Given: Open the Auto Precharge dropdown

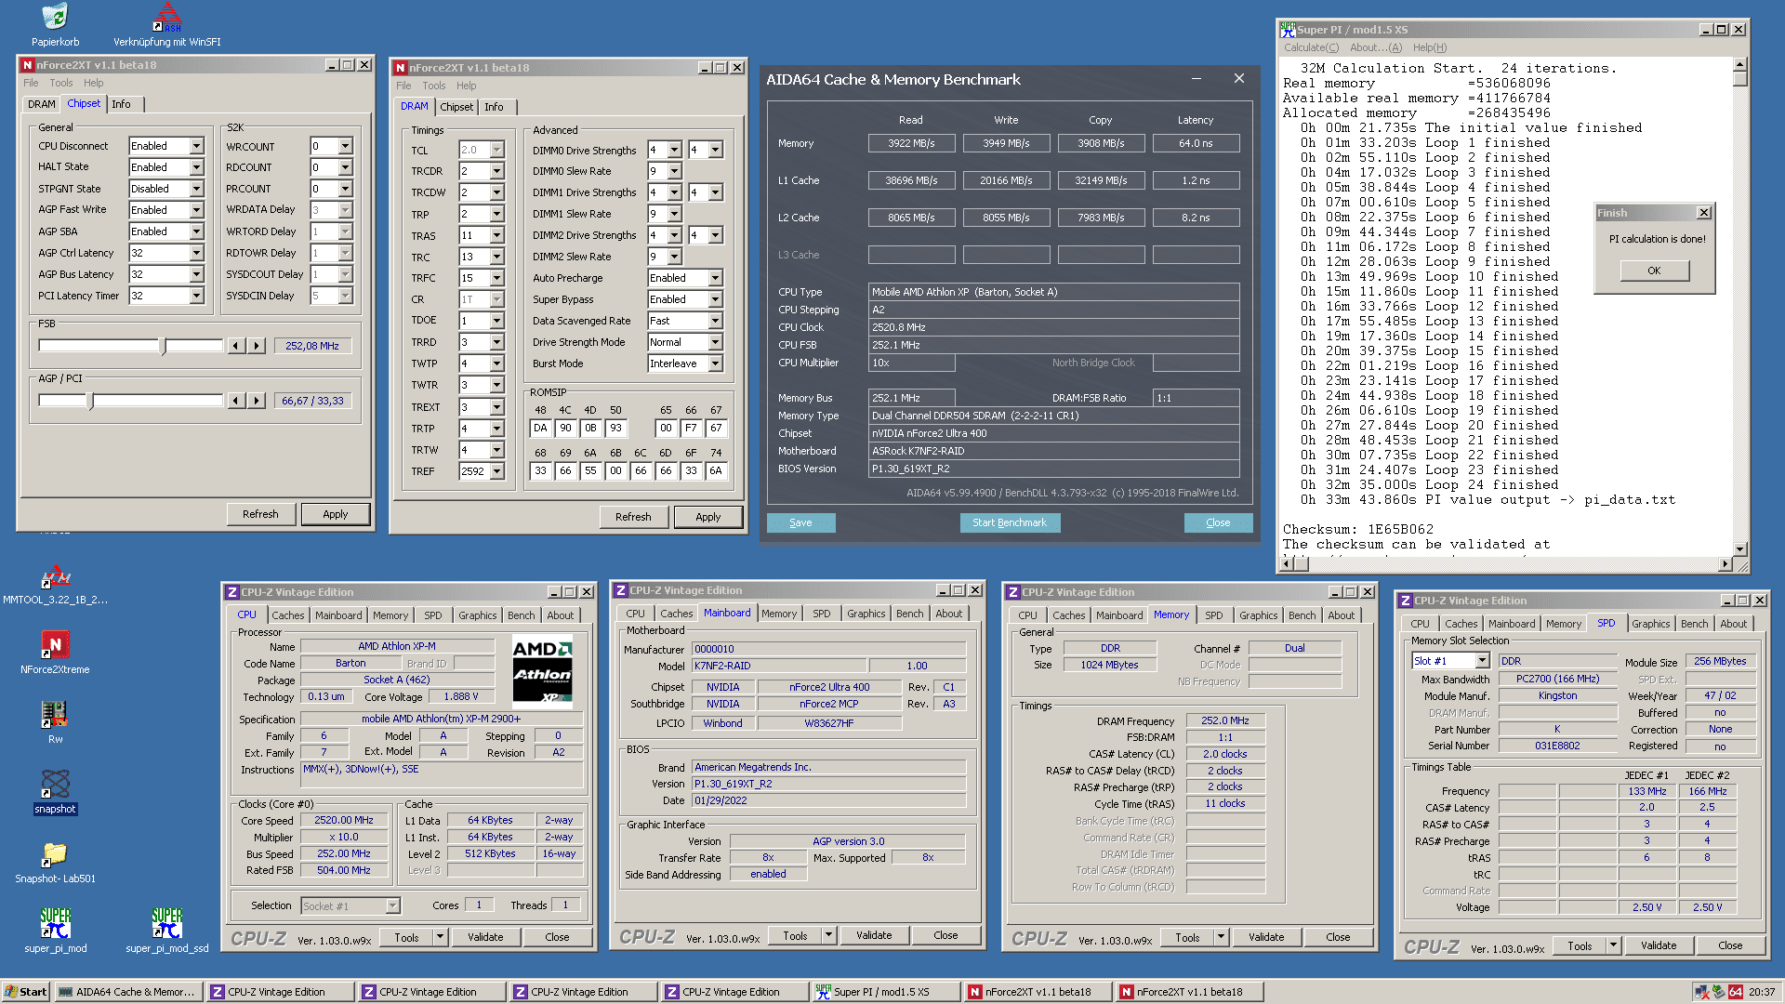Looking at the screenshot, I should point(715,278).
